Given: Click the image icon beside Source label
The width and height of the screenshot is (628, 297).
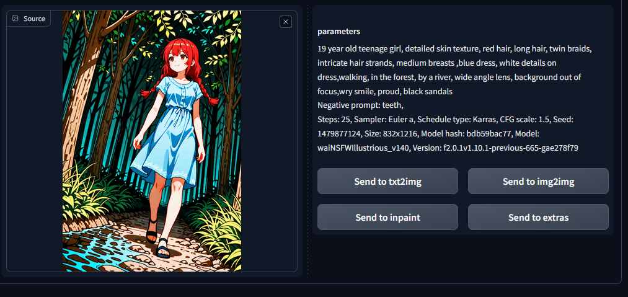Looking at the screenshot, I should 15,19.
